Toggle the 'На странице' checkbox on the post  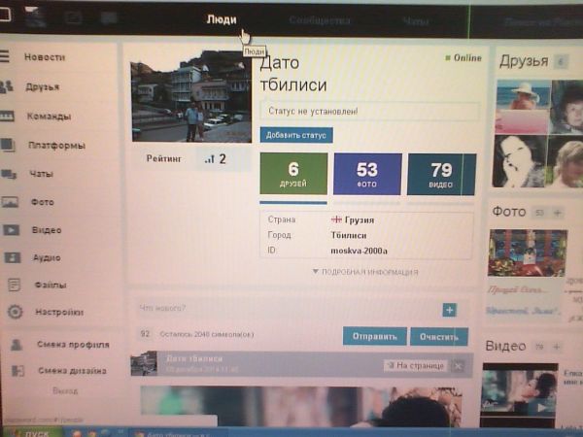391,365
